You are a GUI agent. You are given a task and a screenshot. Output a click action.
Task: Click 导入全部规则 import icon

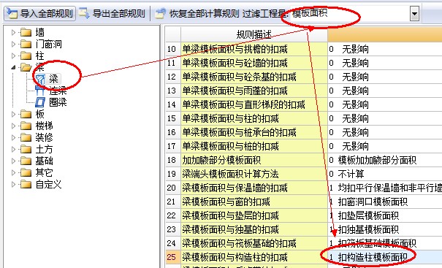click(12, 13)
